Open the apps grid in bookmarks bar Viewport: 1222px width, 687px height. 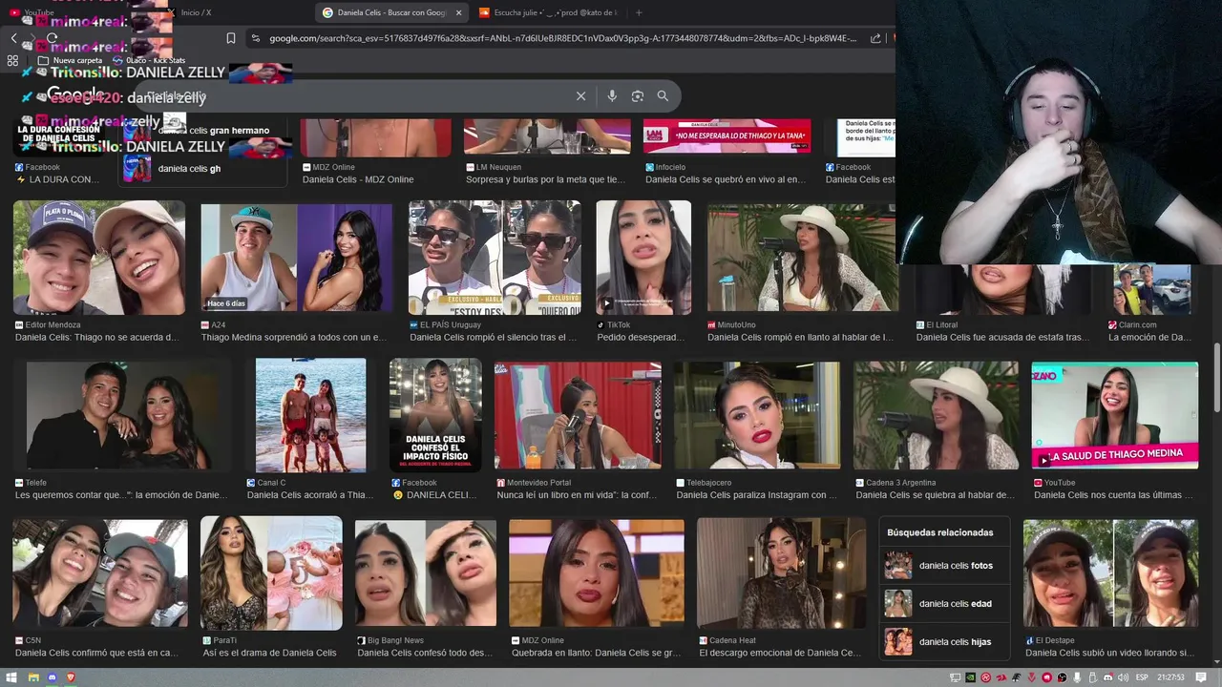12,60
